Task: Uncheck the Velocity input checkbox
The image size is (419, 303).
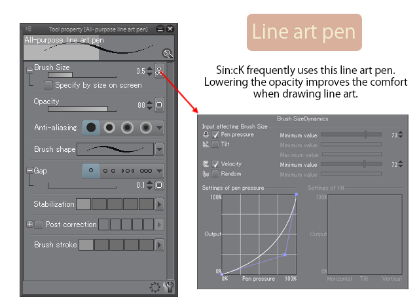Action: click(x=215, y=164)
